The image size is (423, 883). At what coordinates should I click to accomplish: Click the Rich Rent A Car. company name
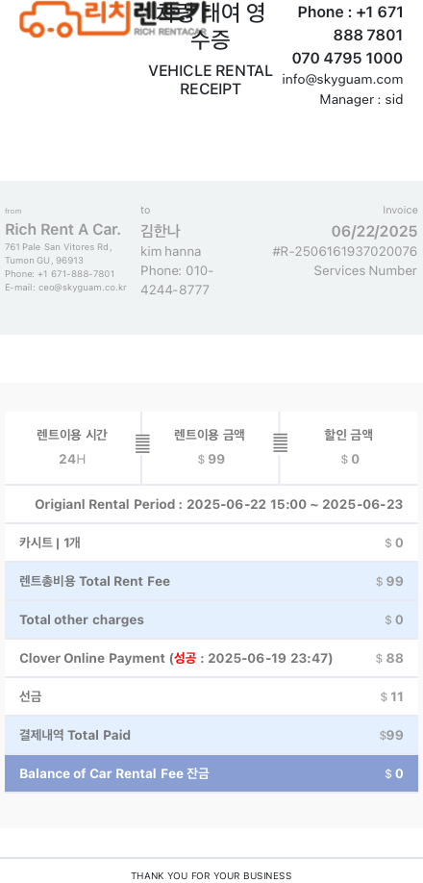tap(62, 230)
